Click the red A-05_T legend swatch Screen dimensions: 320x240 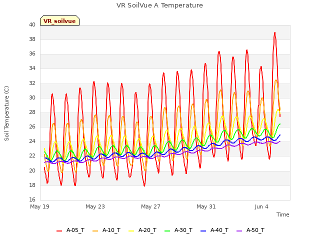point(59,231)
